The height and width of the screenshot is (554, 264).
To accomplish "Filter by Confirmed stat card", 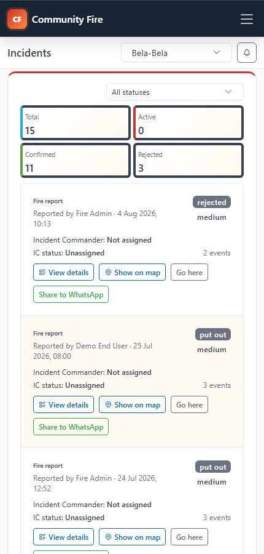I will coord(76,161).
